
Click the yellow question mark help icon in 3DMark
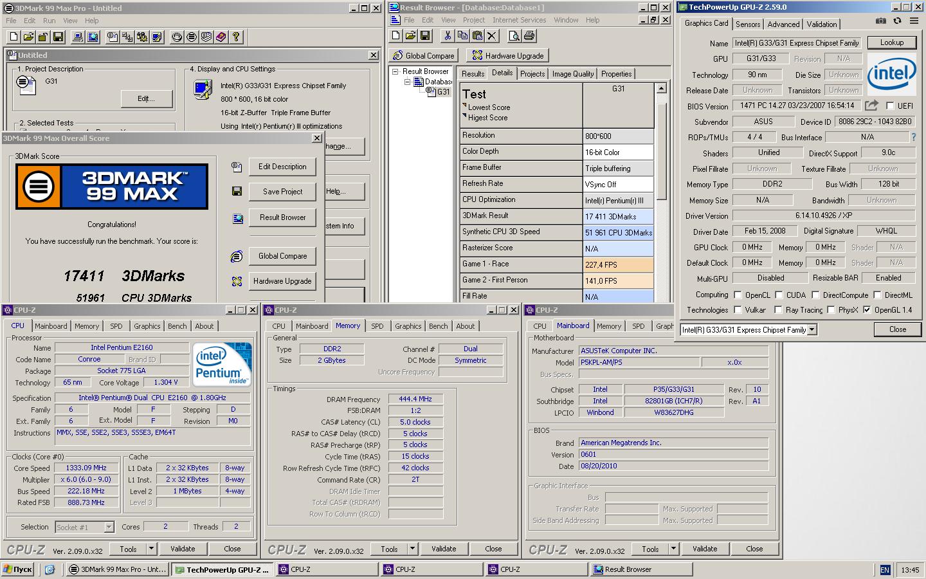click(236, 37)
